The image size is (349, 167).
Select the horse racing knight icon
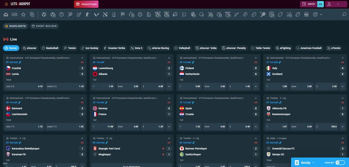pyautogui.click(x=114, y=14)
